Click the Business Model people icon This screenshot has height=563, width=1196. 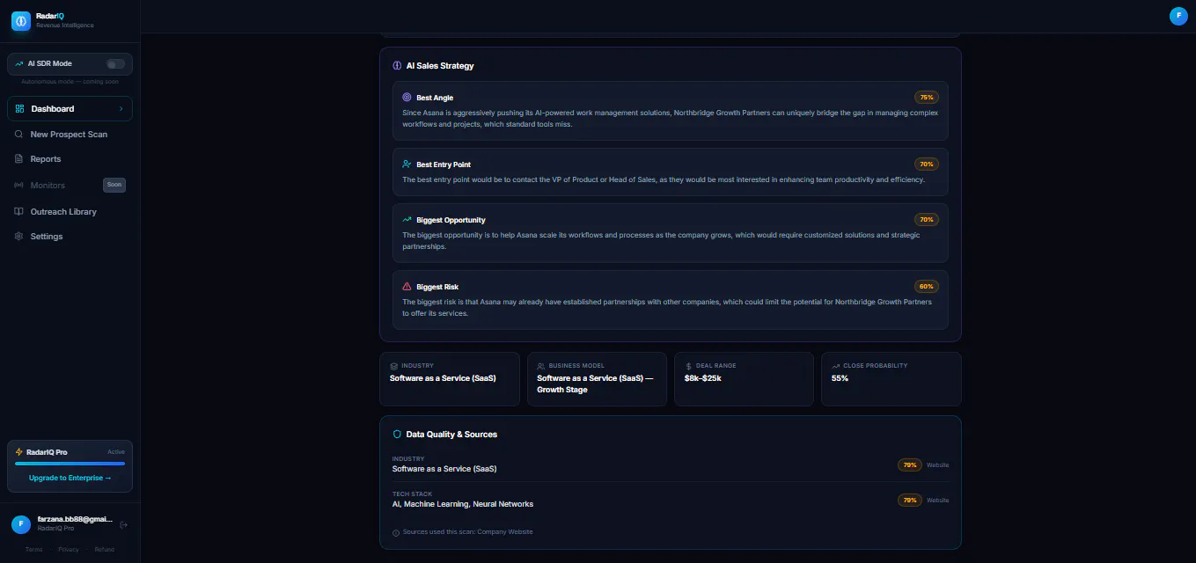pos(541,366)
